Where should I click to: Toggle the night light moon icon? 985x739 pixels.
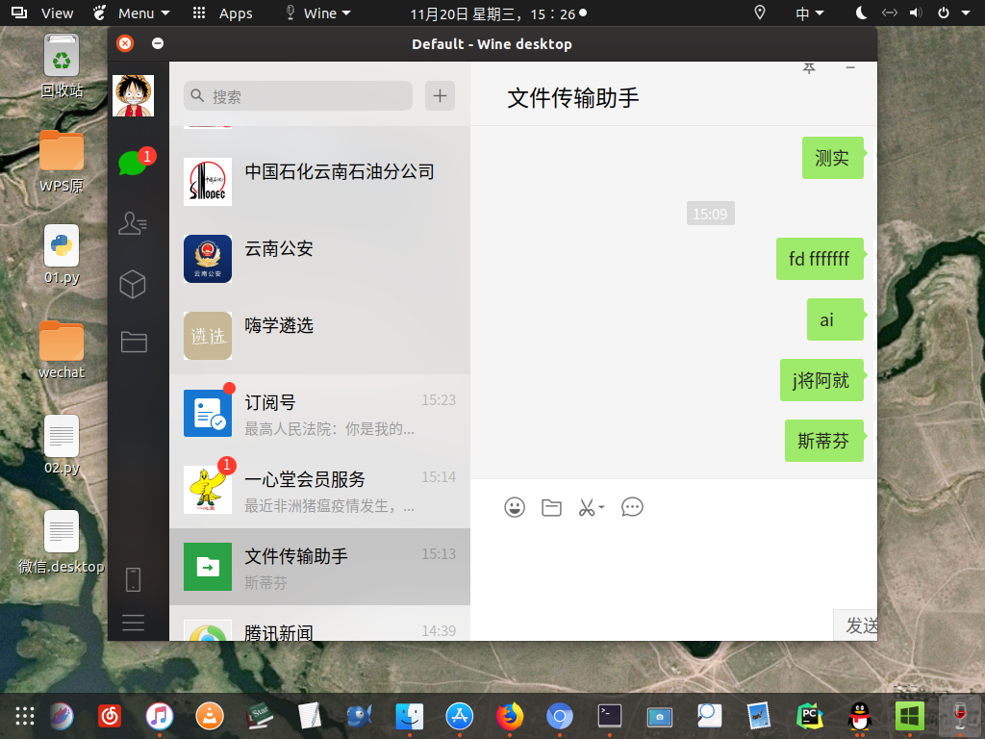pyautogui.click(x=862, y=13)
